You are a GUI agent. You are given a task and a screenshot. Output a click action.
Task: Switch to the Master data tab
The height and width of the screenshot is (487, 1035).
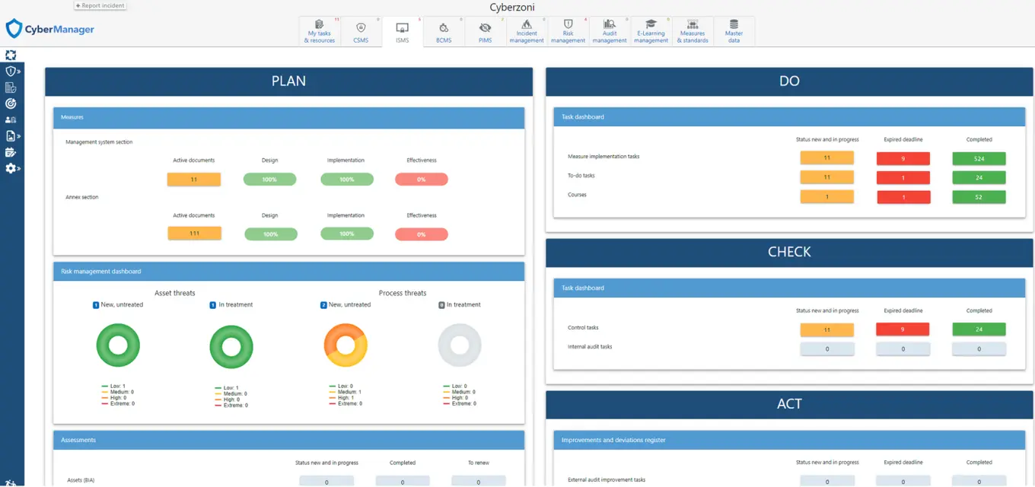click(734, 32)
